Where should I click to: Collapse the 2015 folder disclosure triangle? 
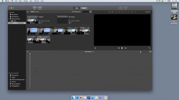tap(10, 21)
